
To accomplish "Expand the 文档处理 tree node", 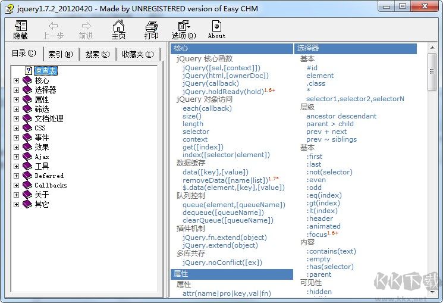I will click(x=17, y=119).
